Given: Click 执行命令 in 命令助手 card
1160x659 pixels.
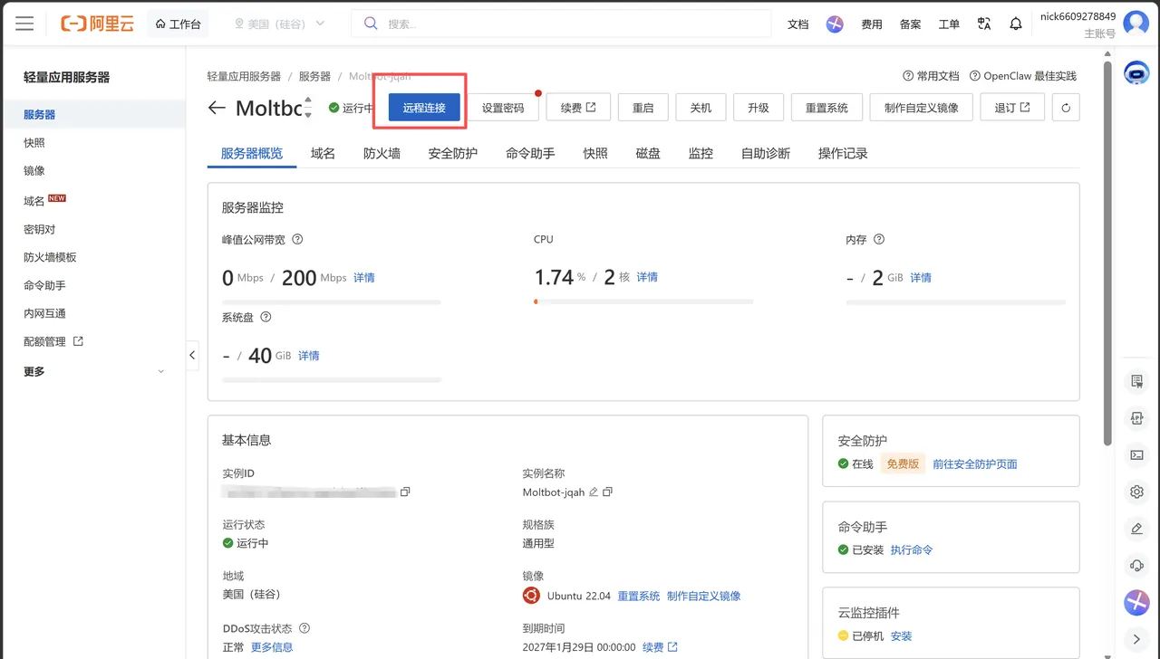Looking at the screenshot, I should (x=912, y=550).
